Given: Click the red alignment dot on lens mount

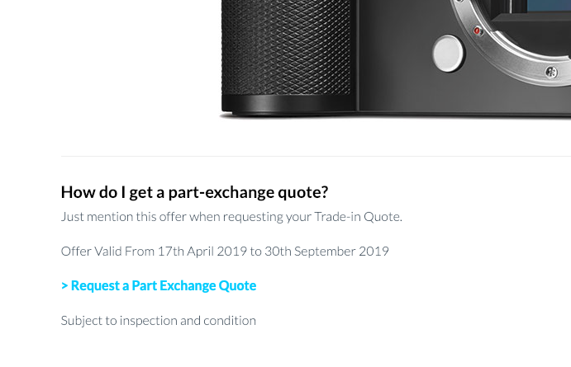Looking at the screenshot, I should point(478,31).
